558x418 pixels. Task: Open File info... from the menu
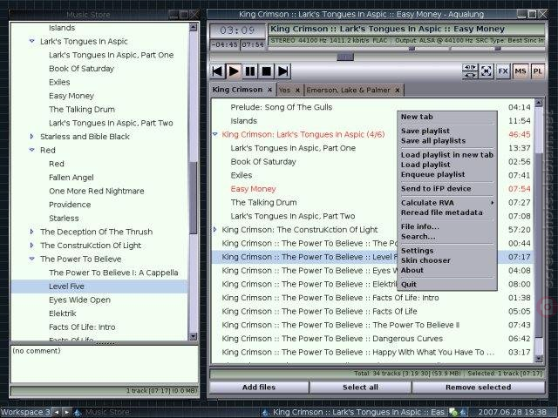click(x=420, y=226)
